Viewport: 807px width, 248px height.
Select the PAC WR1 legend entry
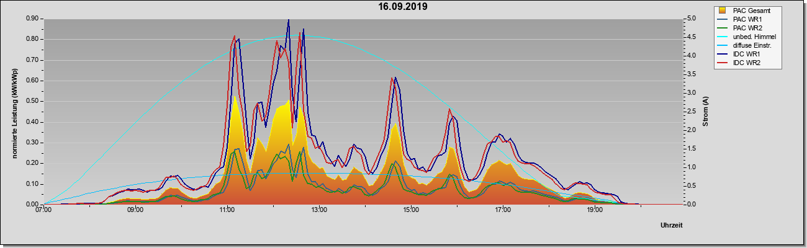pos(745,19)
